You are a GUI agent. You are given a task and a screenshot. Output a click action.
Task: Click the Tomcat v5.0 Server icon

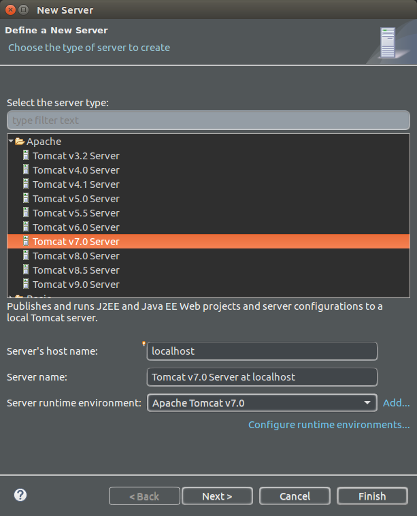pyautogui.click(x=26, y=199)
